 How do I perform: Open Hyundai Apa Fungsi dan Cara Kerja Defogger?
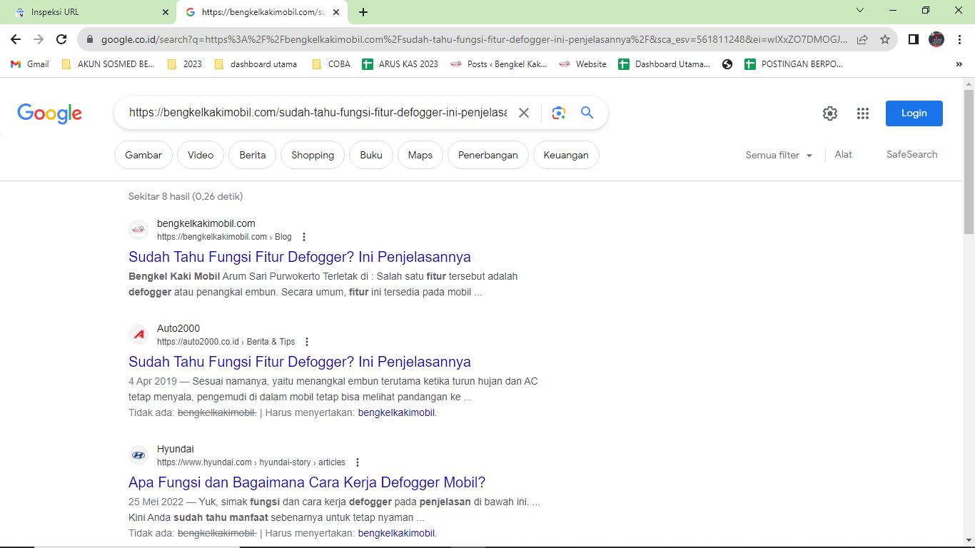point(307,482)
